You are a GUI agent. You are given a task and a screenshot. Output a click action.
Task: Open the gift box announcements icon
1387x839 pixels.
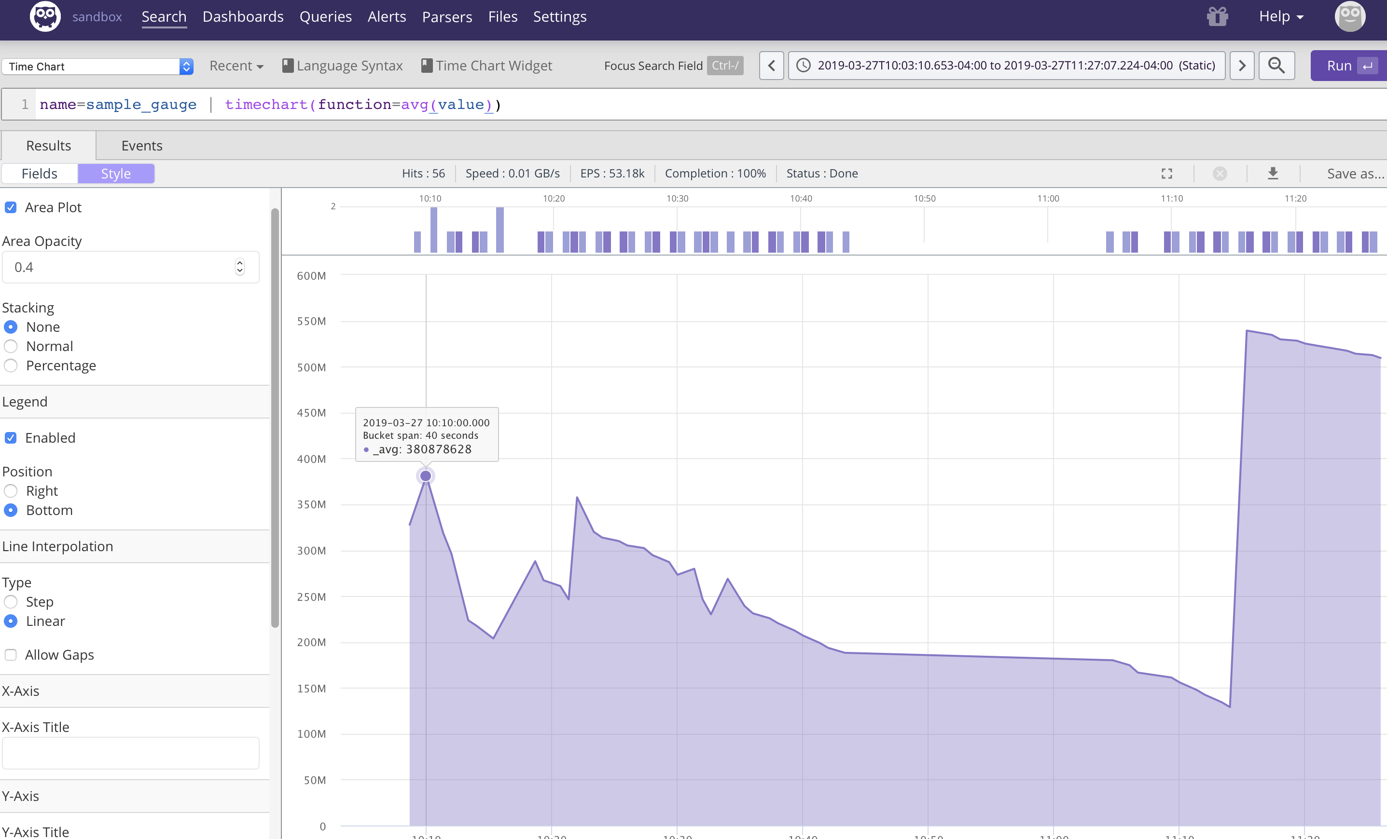click(1217, 16)
